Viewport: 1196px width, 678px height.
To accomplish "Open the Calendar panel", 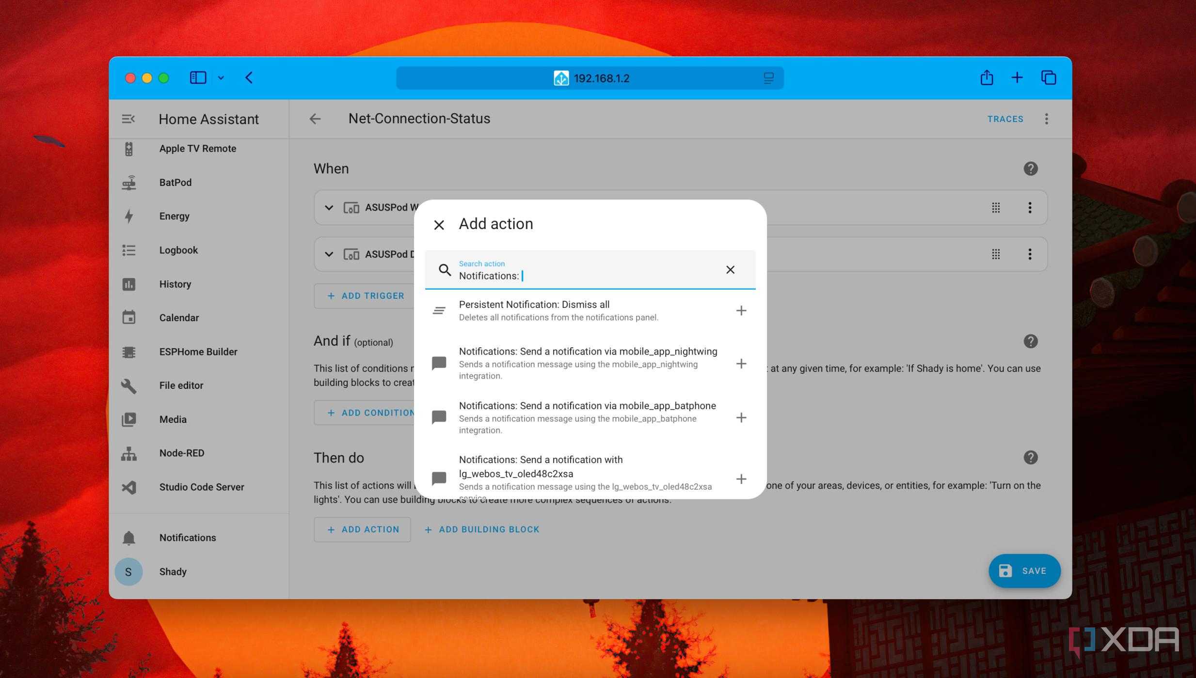I will pyautogui.click(x=199, y=318).
